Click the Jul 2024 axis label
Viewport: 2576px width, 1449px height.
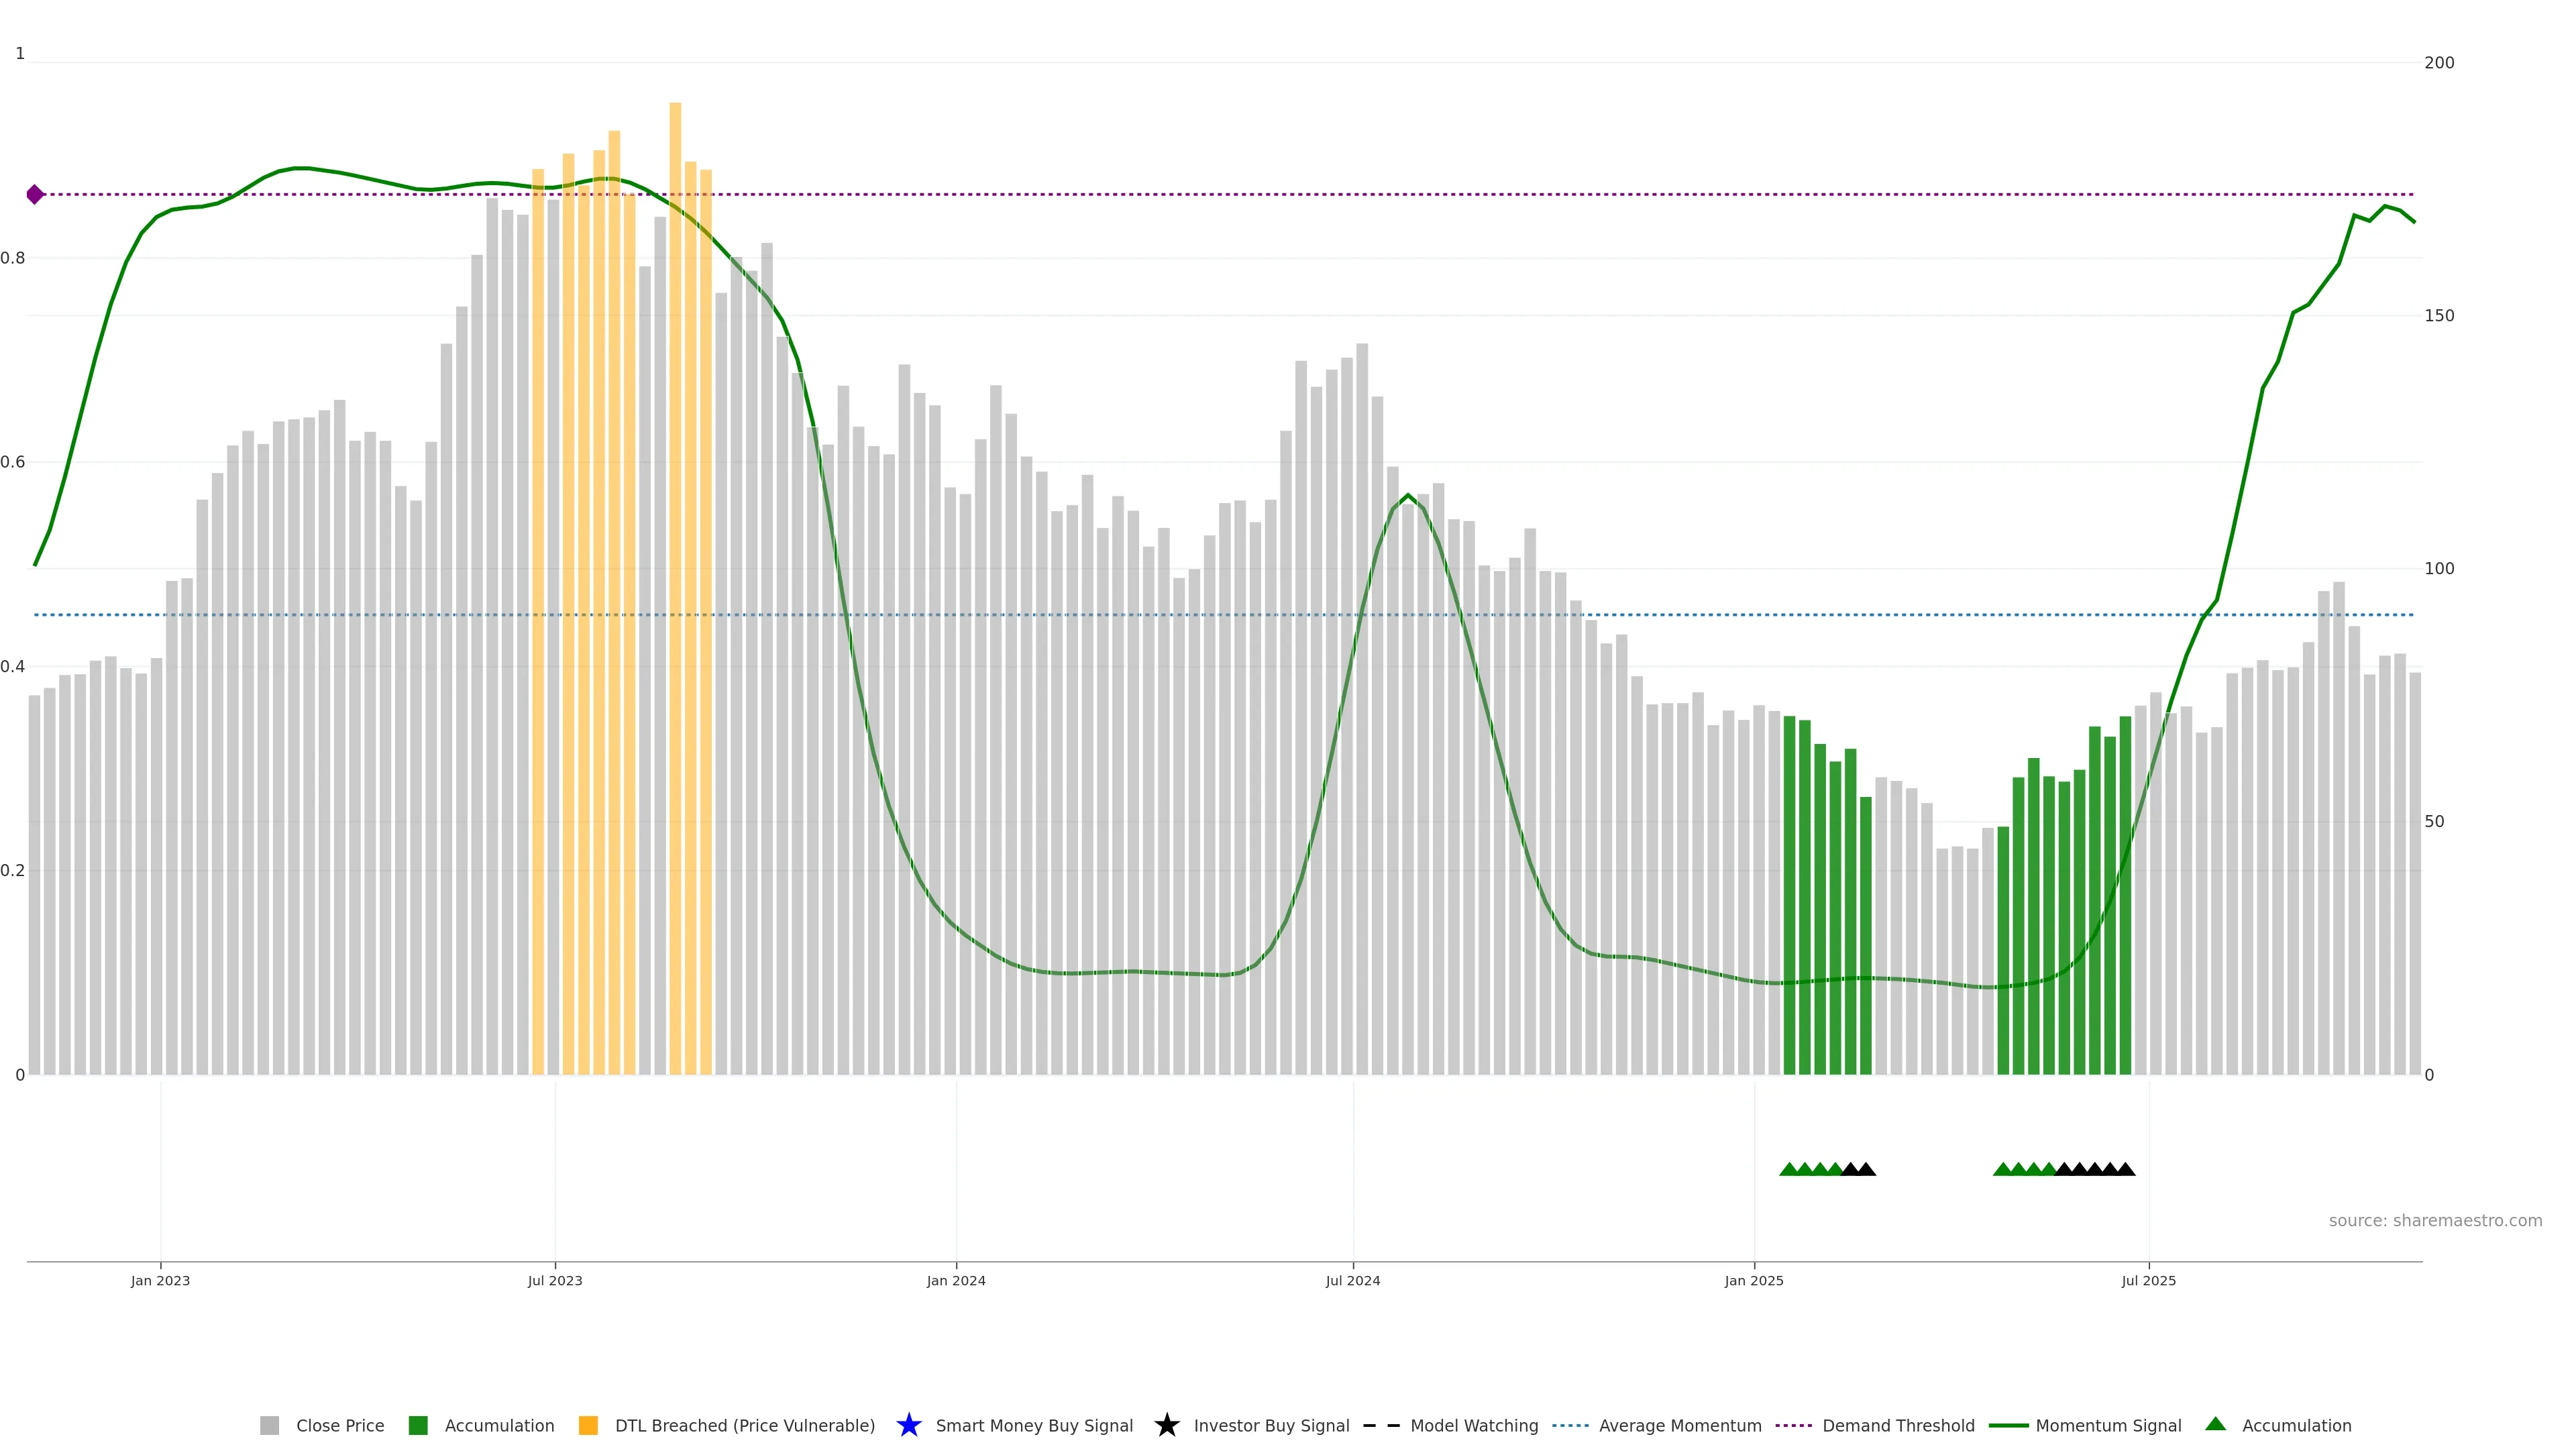click(x=1352, y=1280)
